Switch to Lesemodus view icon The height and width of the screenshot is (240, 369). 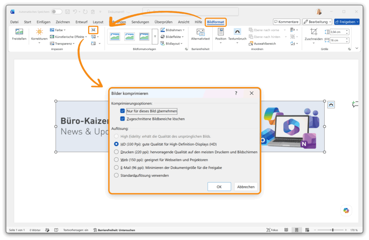click(286, 230)
